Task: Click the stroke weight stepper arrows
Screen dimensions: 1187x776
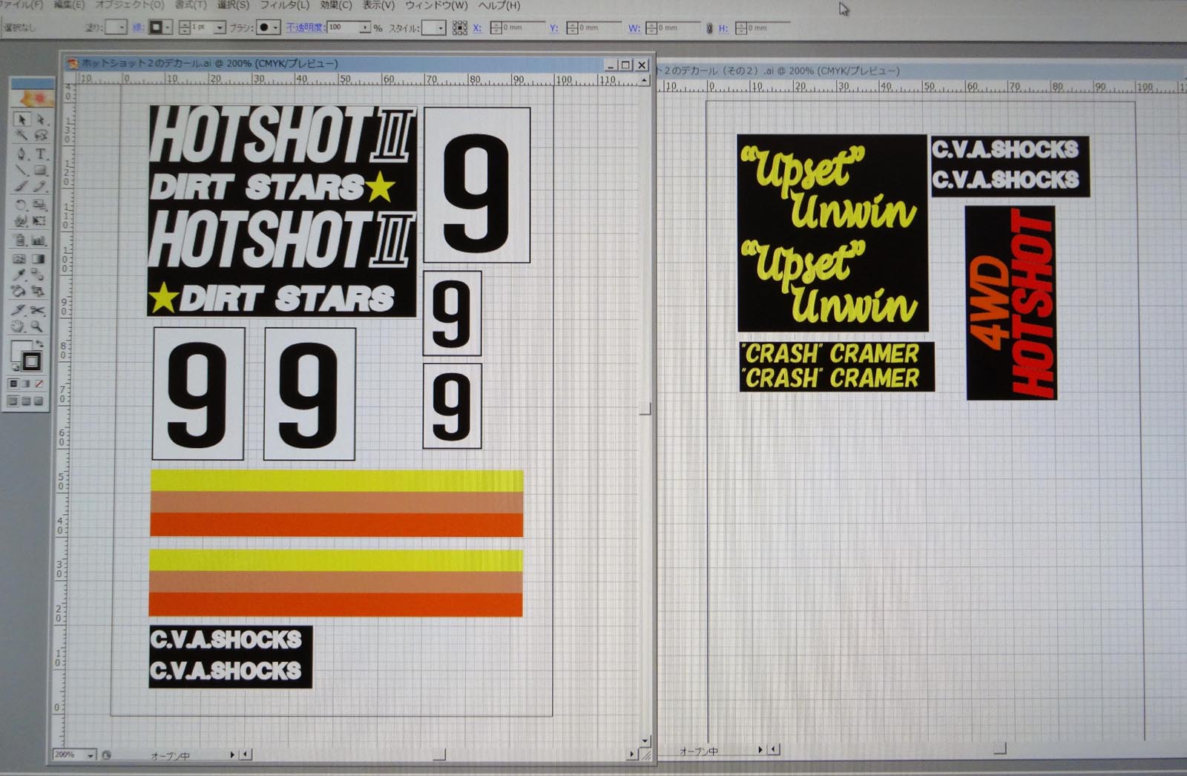Action: [183, 27]
